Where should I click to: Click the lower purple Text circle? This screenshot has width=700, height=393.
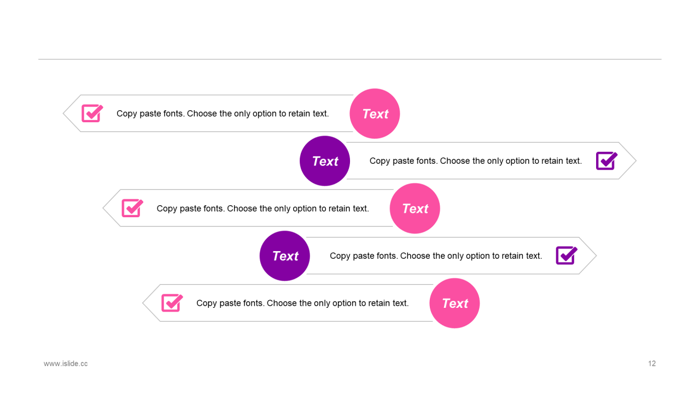click(285, 255)
